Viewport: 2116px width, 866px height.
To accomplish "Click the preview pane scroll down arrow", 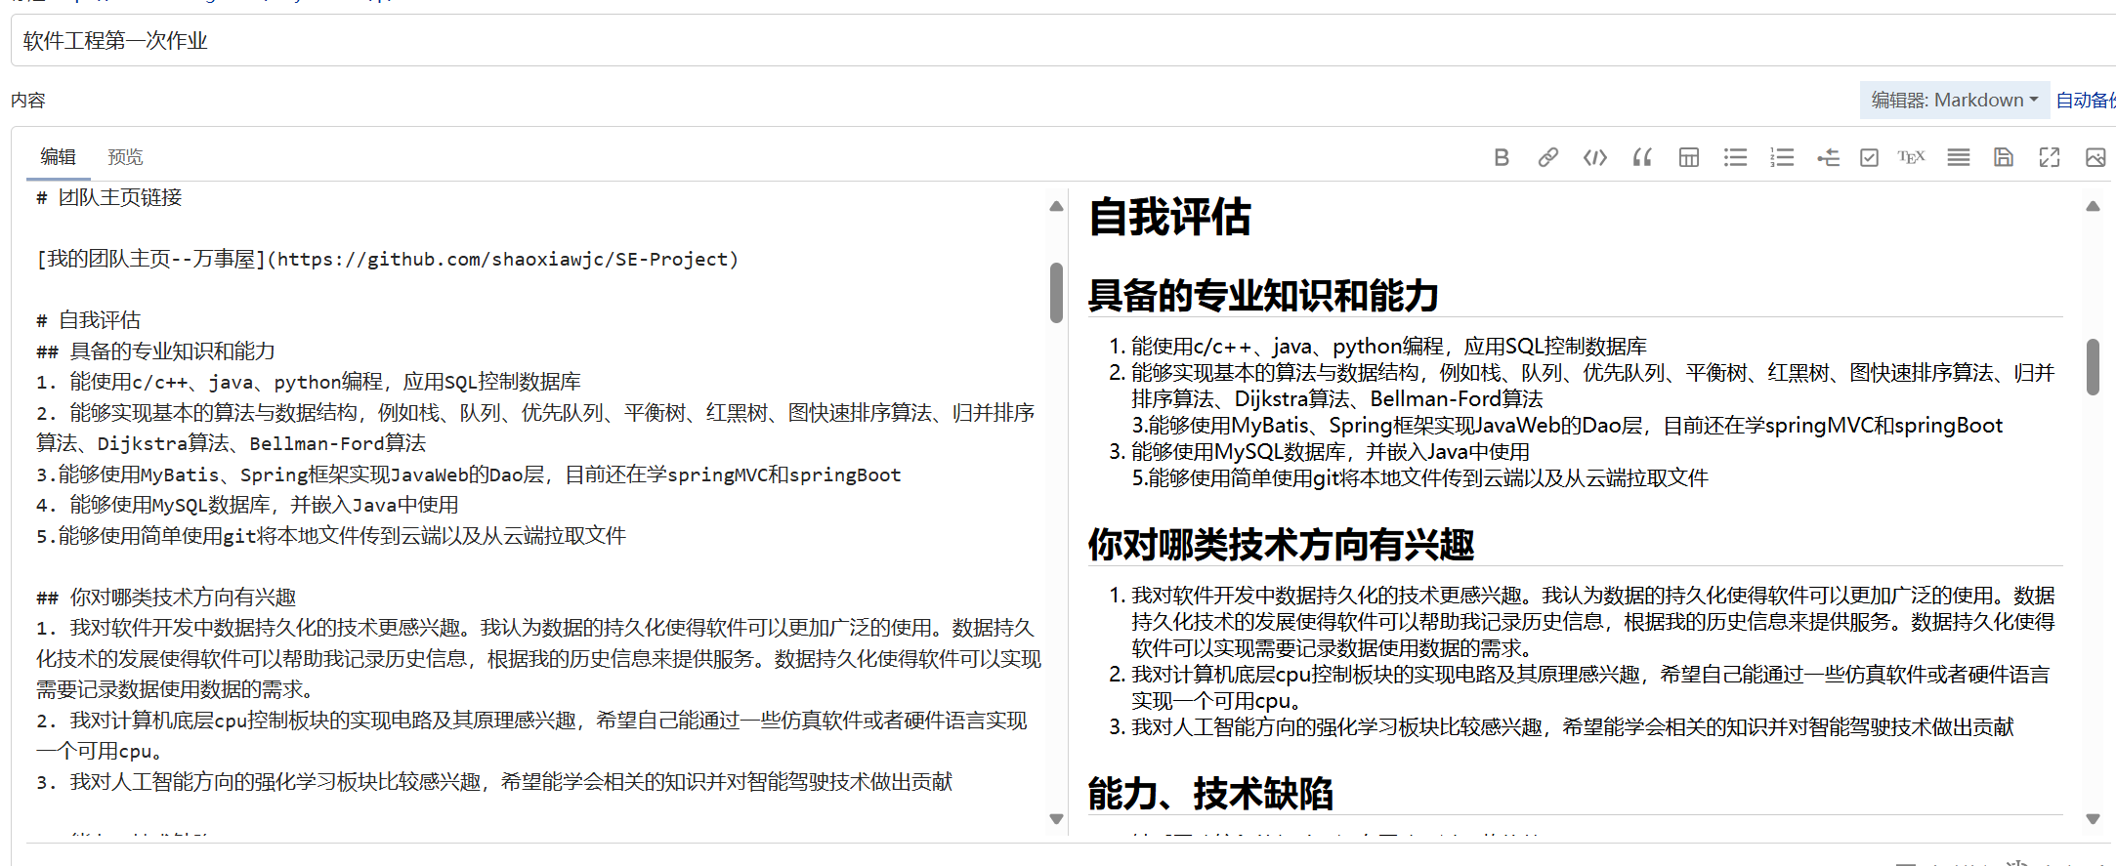I will click(x=2093, y=819).
